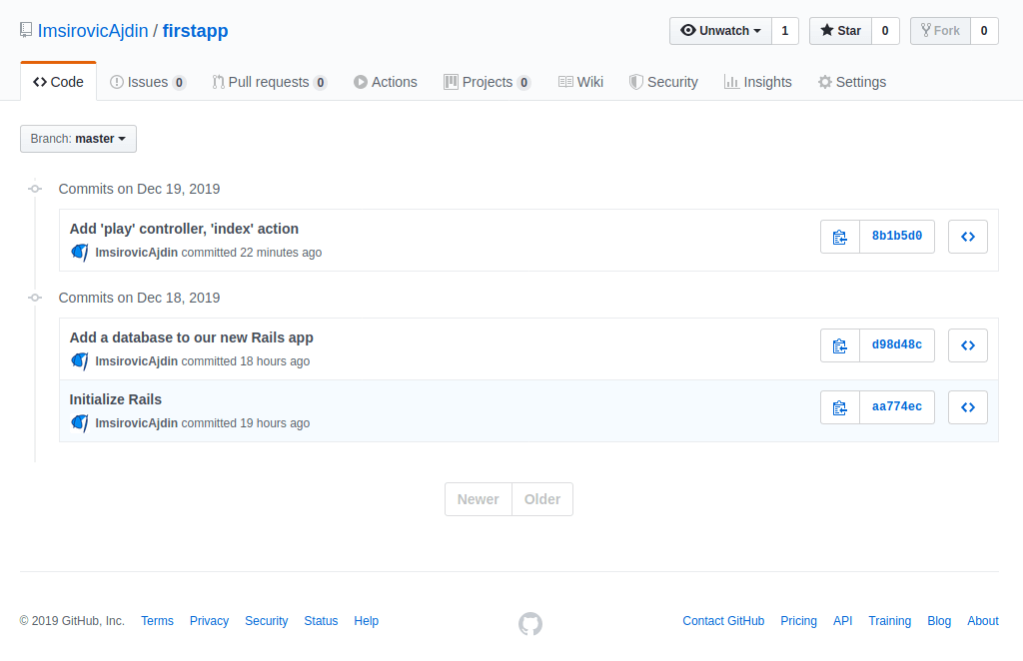Click author ImsirovicAjdin on 18 hours ago commit

(x=136, y=361)
